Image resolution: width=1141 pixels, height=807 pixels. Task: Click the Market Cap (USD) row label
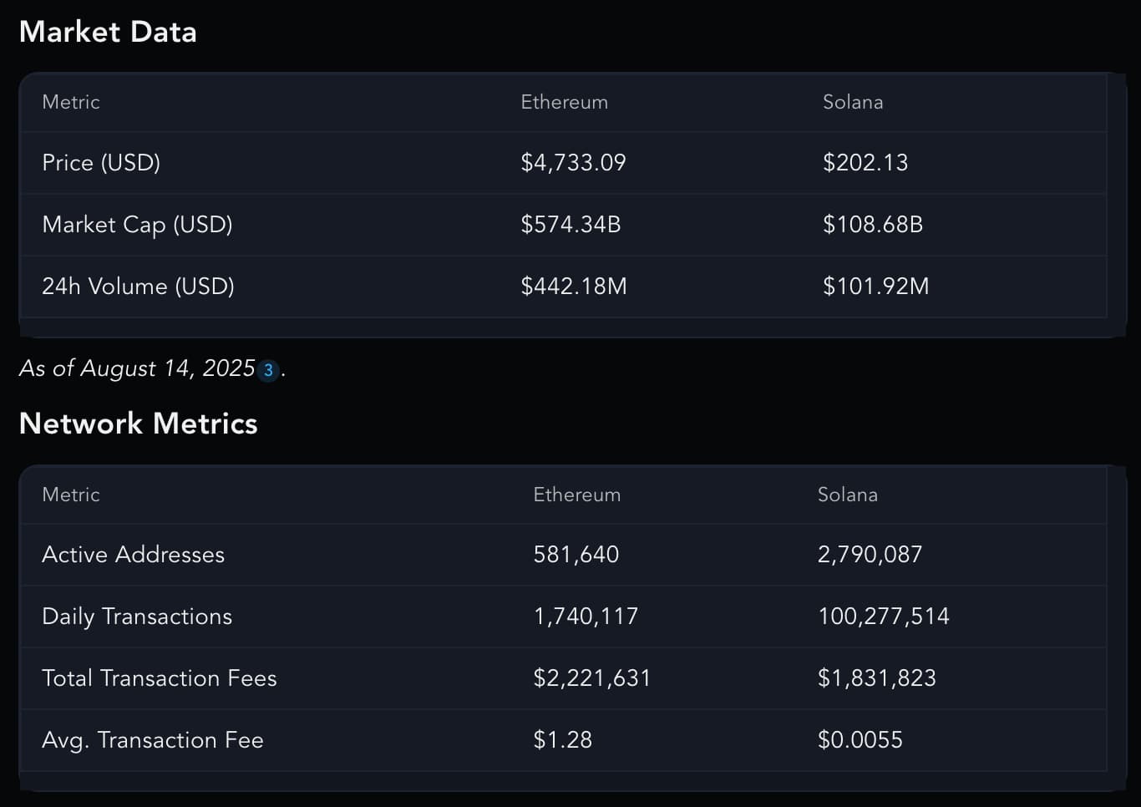137,224
